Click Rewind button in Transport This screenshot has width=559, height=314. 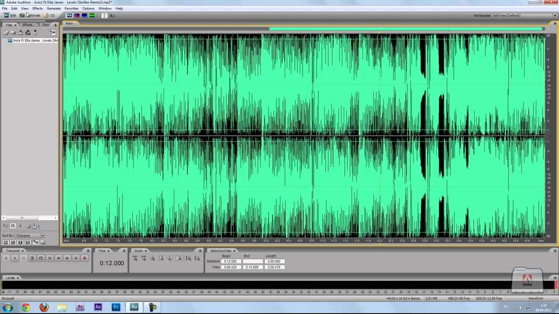point(59,258)
